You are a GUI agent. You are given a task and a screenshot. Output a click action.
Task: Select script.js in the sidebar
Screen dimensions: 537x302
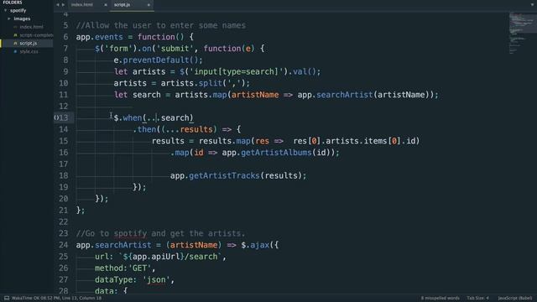click(x=28, y=44)
